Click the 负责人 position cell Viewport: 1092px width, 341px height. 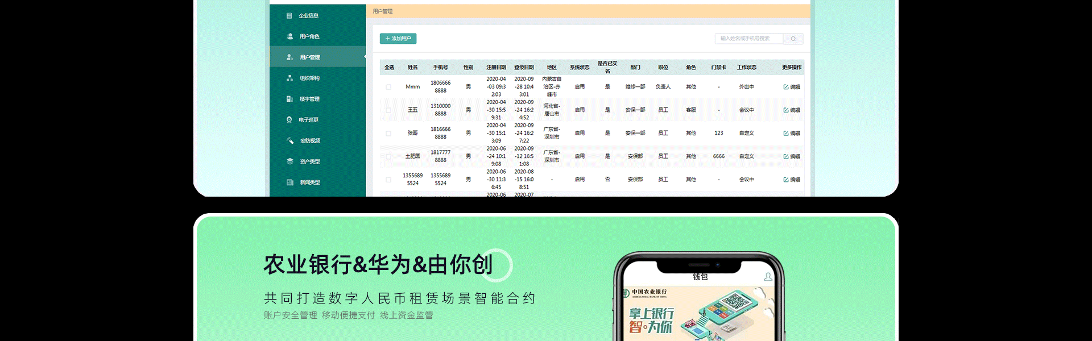663,87
